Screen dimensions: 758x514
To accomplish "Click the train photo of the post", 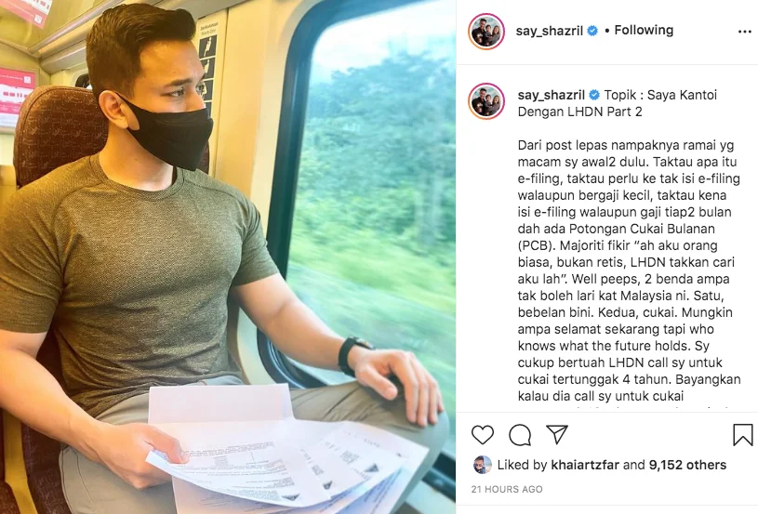I will (x=228, y=257).
